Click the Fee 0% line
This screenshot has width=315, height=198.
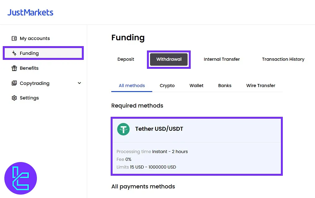pos(124,160)
